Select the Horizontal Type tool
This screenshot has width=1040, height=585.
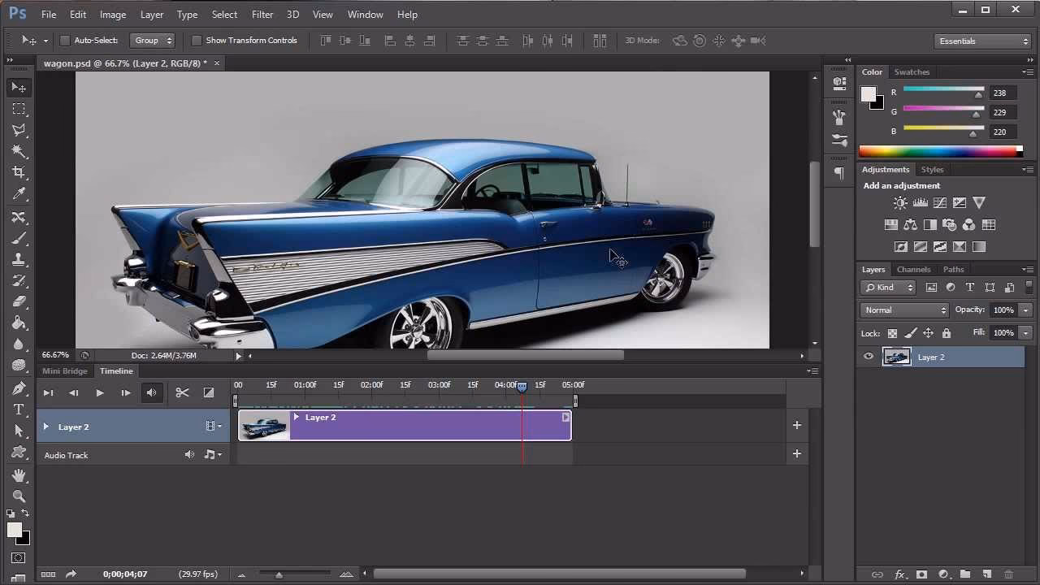[x=19, y=409]
